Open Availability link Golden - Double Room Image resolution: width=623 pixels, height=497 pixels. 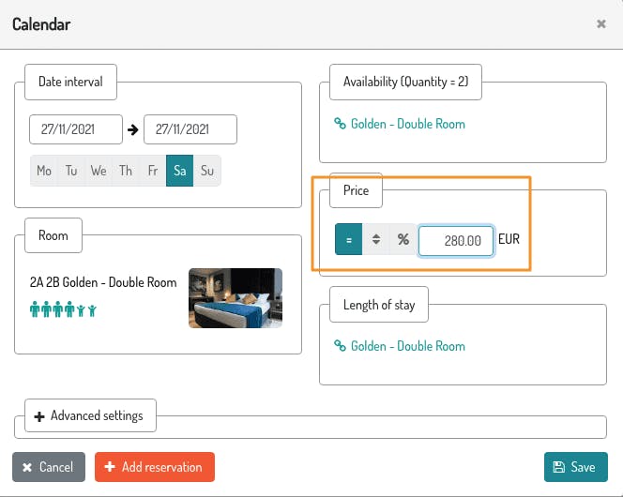click(x=407, y=124)
